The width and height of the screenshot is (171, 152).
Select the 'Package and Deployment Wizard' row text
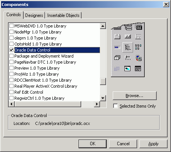pyautogui.click(x=44, y=56)
